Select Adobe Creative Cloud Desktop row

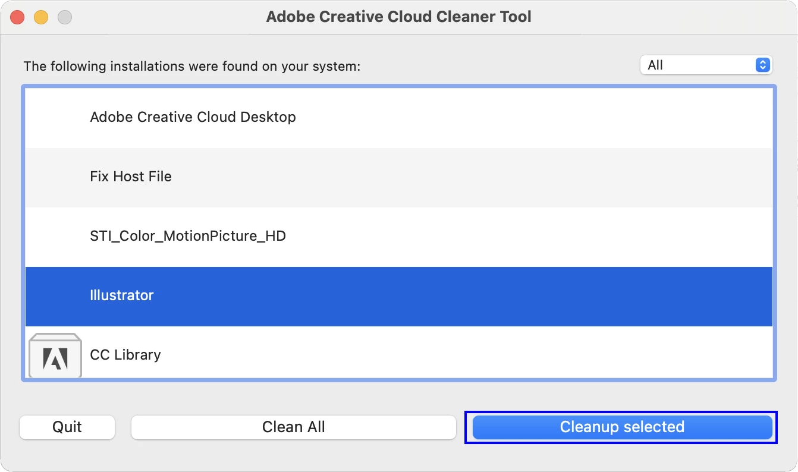click(x=399, y=118)
